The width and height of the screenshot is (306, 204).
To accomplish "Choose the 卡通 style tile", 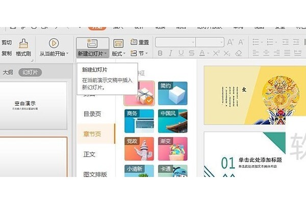I will pyautogui.click(x=173, y=171).
